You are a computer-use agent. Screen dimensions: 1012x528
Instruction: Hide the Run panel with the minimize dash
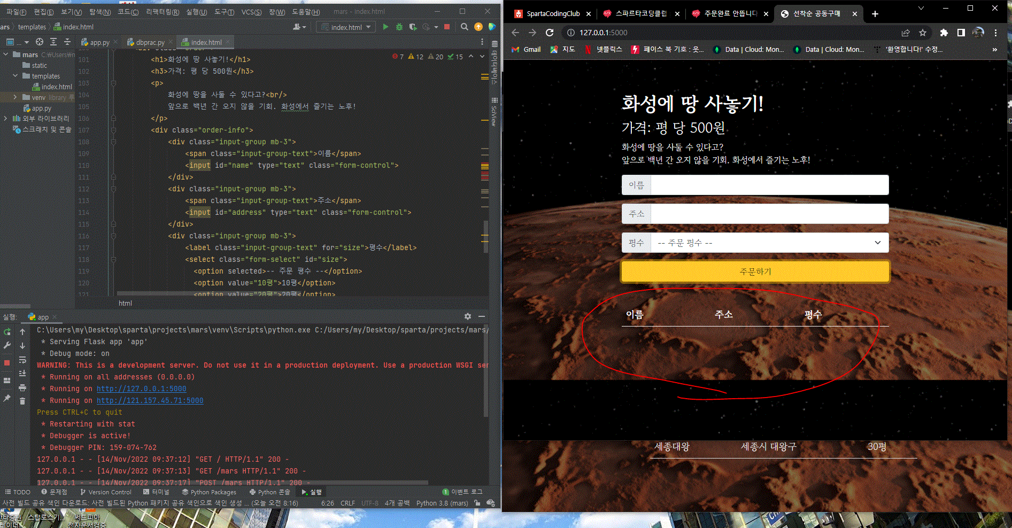pyautogui.click(x=482, y=316)
